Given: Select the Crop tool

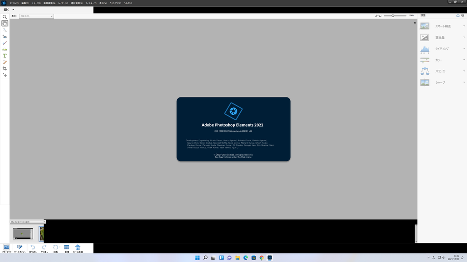Looking at the screenshot, I should (x=5, y=69).
